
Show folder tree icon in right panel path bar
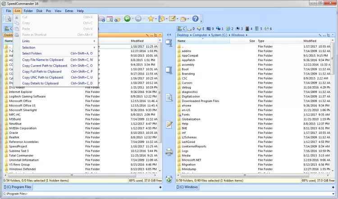click(328, 35)
